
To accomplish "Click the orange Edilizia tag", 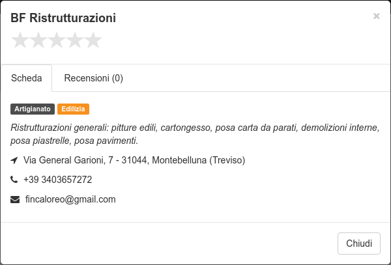I will pos(73,109).
